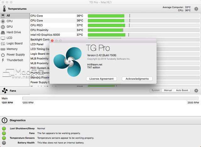Click the Logic Board icon in sidebar
201x147 pixels.
(3, 44)
